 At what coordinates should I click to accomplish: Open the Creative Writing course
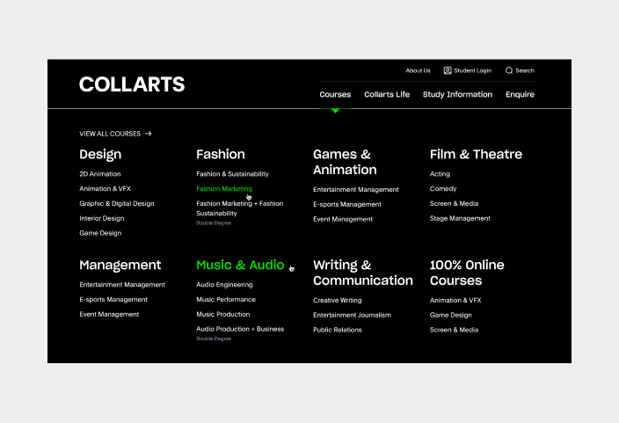coord(337,301)
